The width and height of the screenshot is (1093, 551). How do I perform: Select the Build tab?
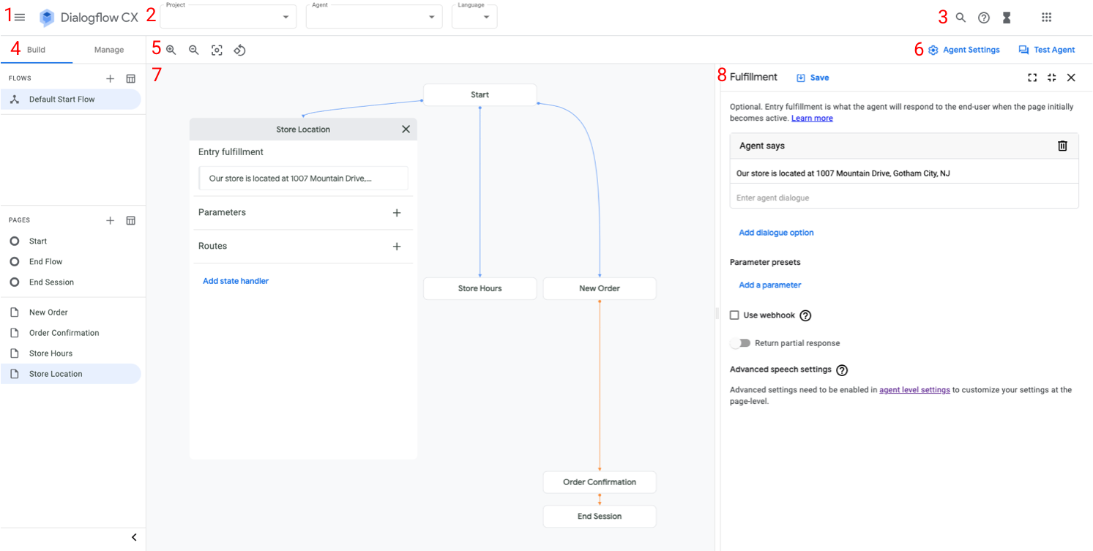click(37, 50)
